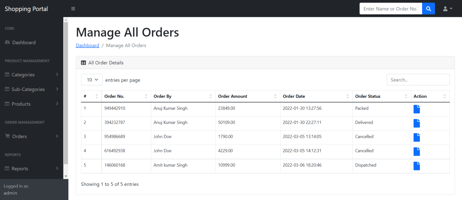
Task: Open the entries per page dropdown
Action: pos(92,80)
